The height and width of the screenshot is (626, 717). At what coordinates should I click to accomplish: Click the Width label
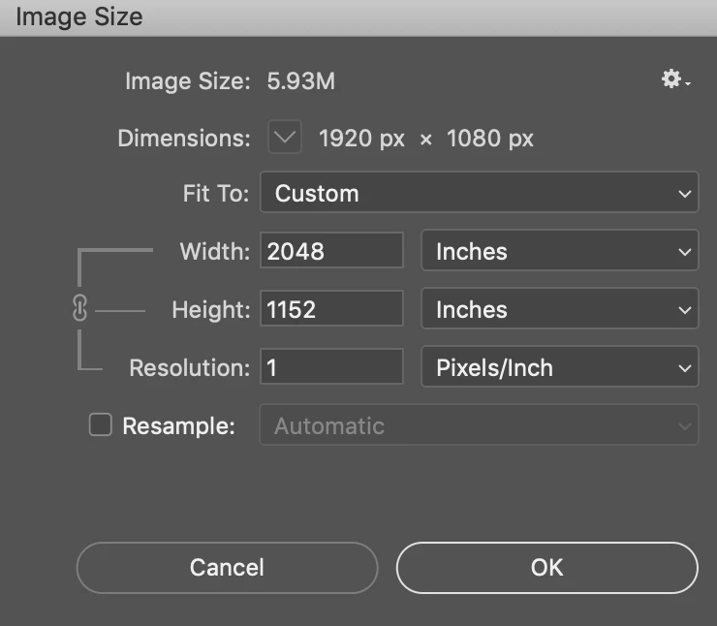(x=215, y=252)
